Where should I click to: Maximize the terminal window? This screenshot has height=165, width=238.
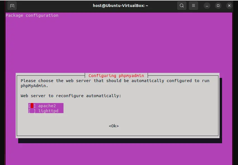pyautogui.click(x=218, y=6)
